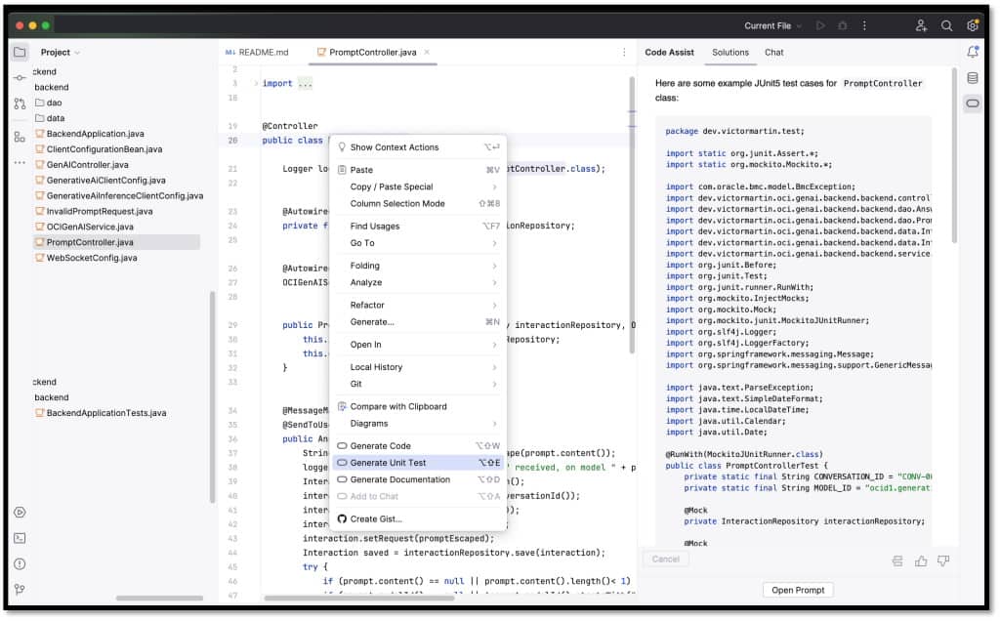Open the Database tool window on the right
This screenshot has width=1000, height=621.
click(973, 78)
